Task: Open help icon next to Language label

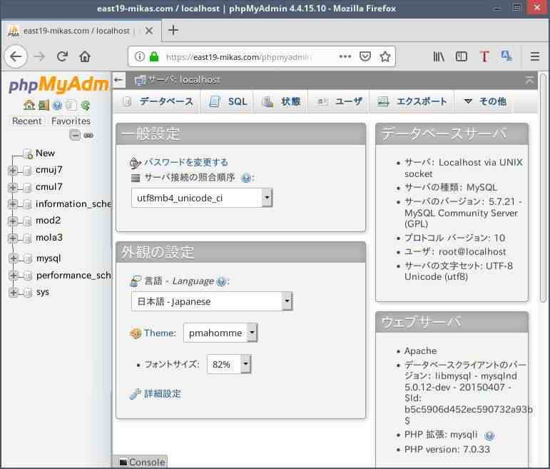Action: coord(221,281)
